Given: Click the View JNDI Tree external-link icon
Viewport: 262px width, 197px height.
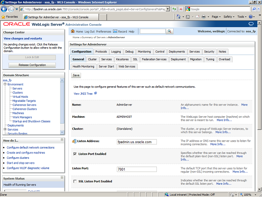Looking at the screenshot, I should [x=95, y=93].
